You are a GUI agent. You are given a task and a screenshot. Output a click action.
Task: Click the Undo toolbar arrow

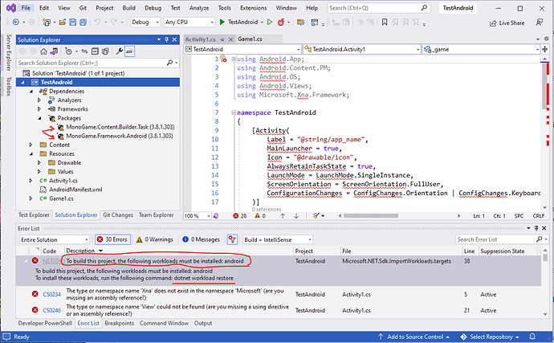pos(97,22)
